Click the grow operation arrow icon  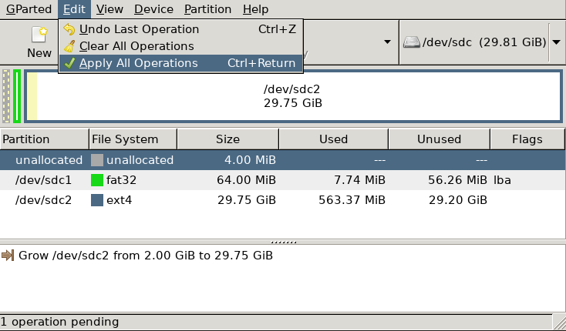click(8, 256)
